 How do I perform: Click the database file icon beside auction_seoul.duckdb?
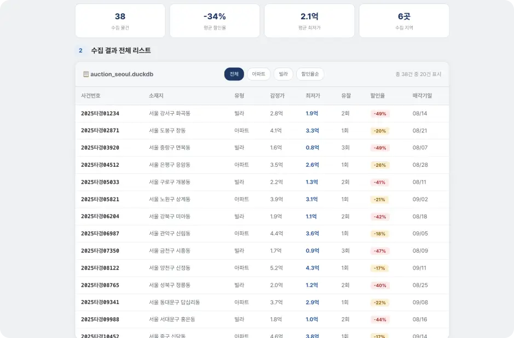click(86, 74)
